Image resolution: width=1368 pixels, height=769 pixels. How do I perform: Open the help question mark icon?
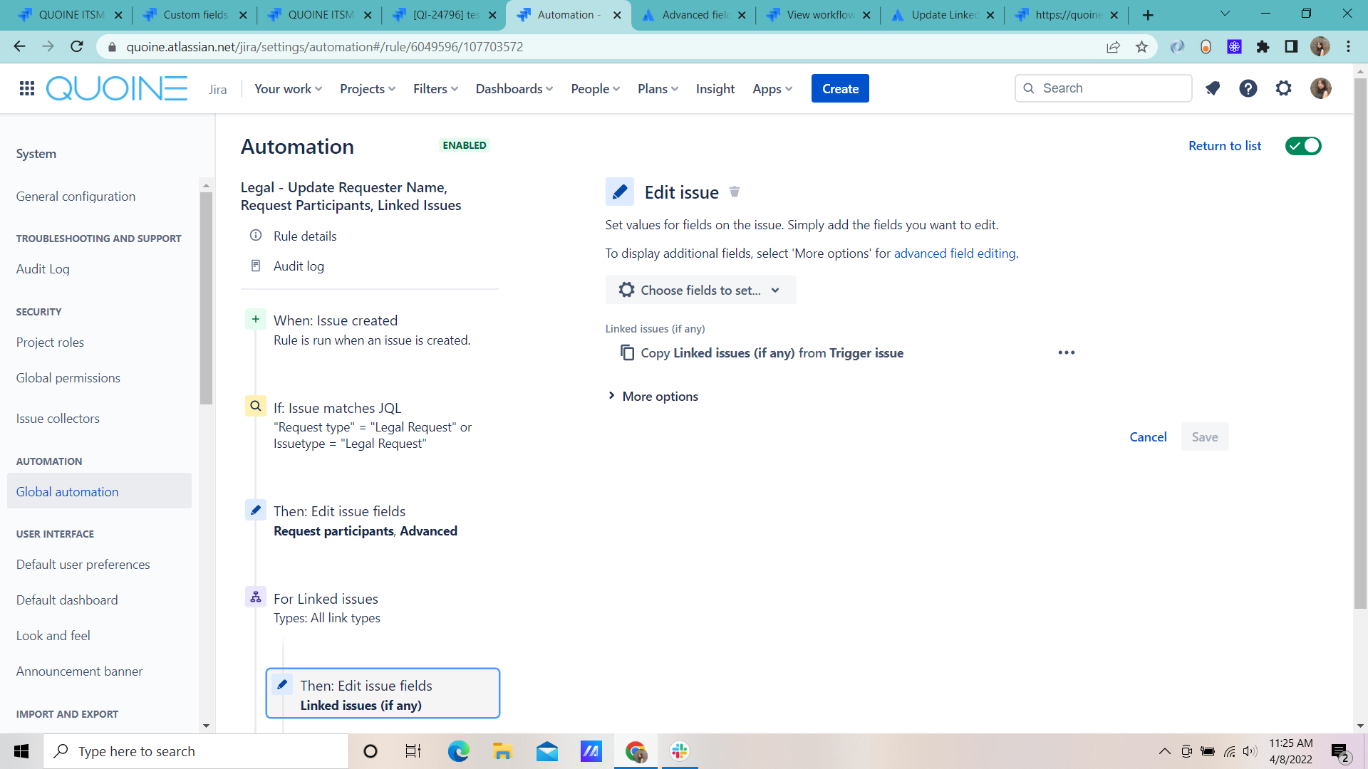click(x=1248, y=88)
